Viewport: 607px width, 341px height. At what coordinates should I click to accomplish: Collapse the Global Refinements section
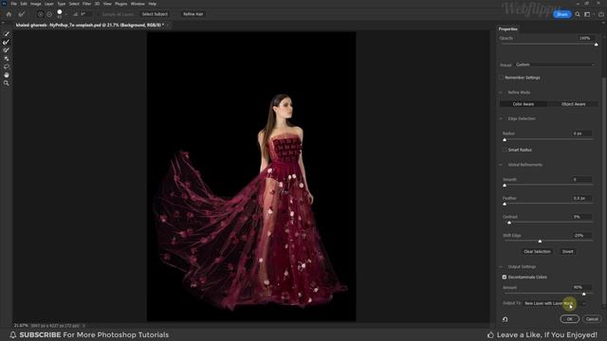point(501,165)
